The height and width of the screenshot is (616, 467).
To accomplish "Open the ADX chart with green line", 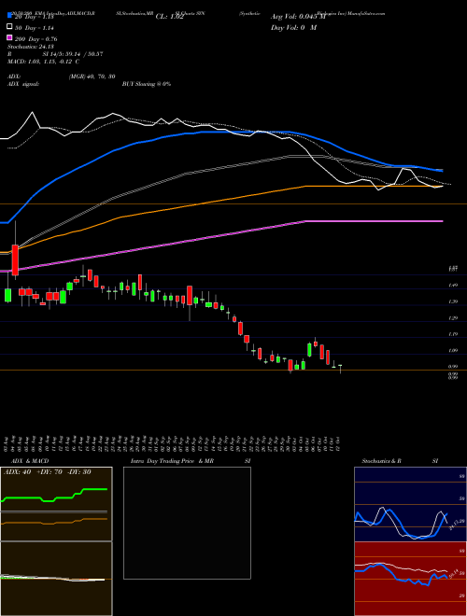I will point(56,504).
